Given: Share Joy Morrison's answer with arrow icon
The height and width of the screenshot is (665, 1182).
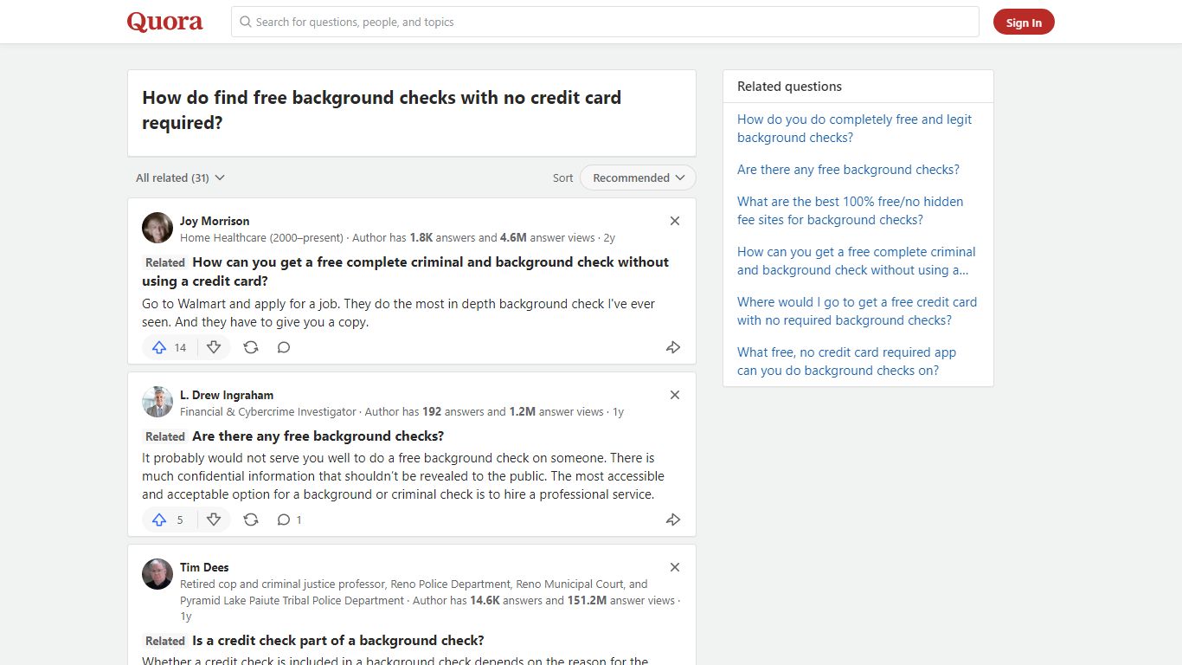Looking at the screenshot, I should (x=673, y=347).
